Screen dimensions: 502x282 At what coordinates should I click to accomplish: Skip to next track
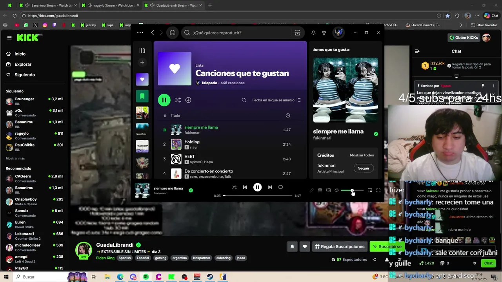click(270, 187)
